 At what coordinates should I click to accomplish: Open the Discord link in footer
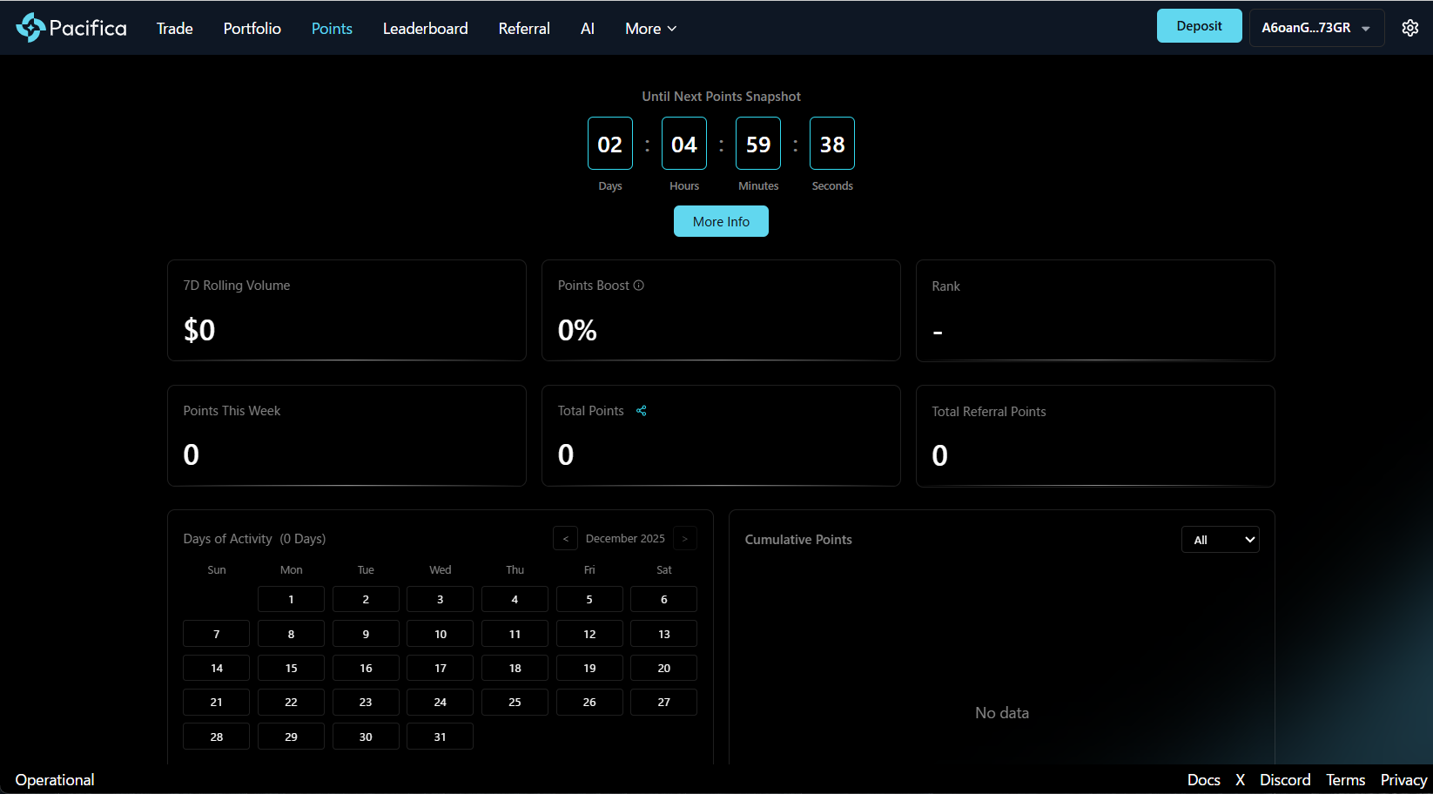tap(1284, 780)
